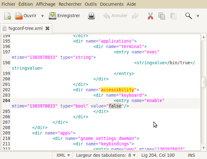Select the %gconf-tree.xml tab

point(25,28)
